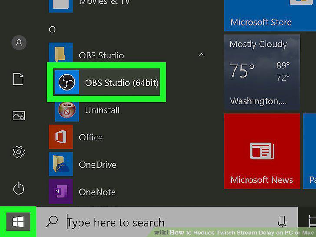Image resolution: width=316 pixels, height=237 pixels.
Task: Open Settings gear icon
Action: point(19,152)
